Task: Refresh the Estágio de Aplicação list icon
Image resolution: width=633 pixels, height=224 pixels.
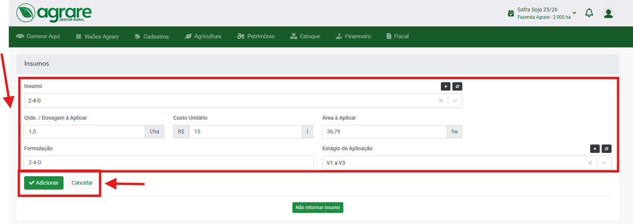Action: pyautogui.click(x=607, y=149)
